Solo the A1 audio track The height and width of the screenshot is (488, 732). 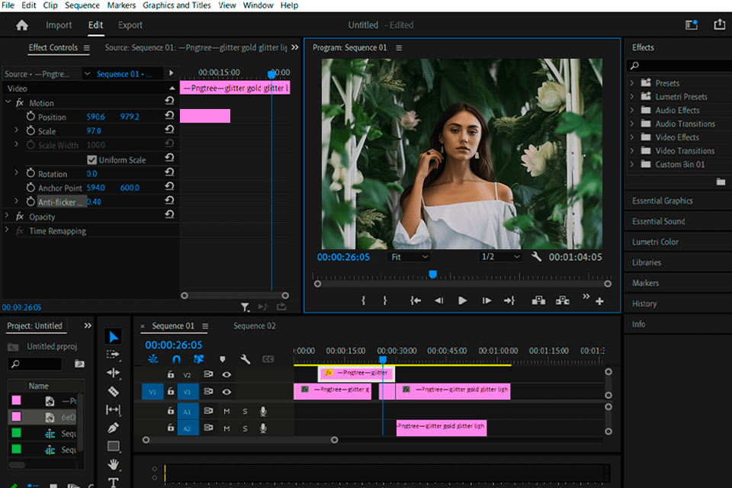tap(245, 412)
